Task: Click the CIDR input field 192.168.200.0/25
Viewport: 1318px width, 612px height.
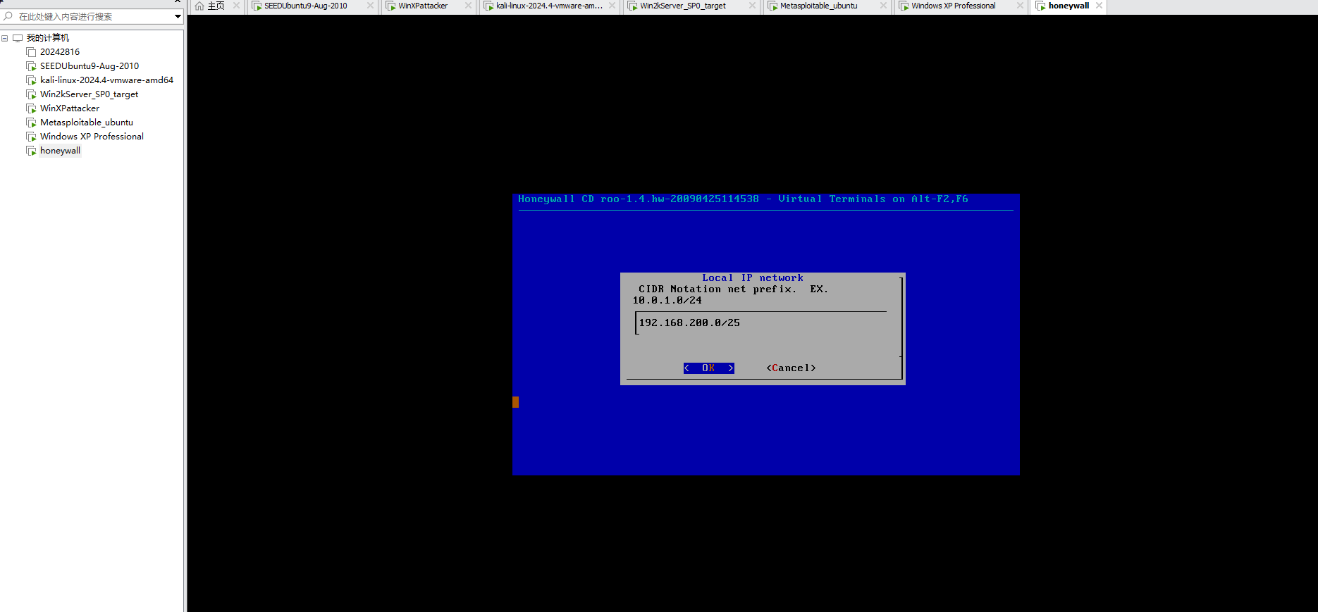Action: tap(760, 323)
